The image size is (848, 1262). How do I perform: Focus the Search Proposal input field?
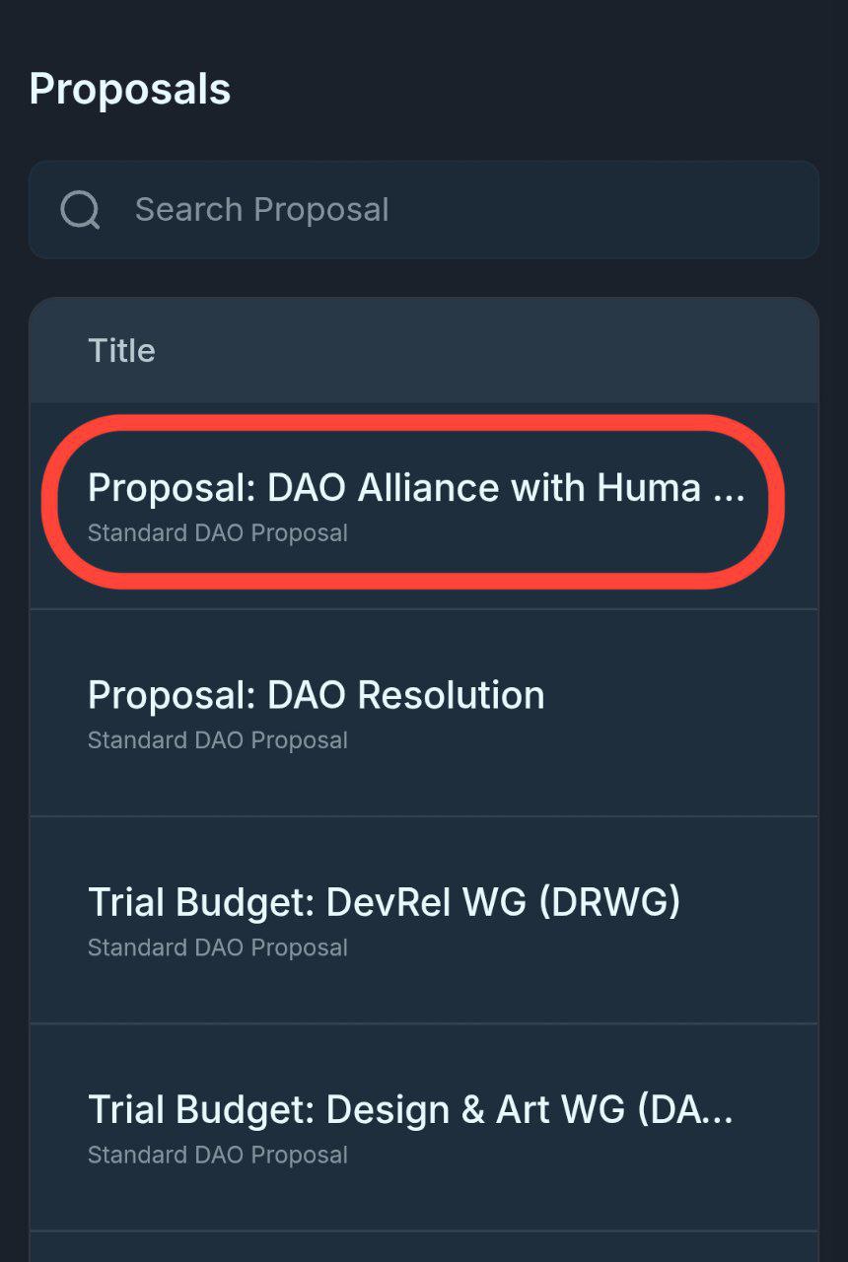pyautogui.click(x=444, y=210)
